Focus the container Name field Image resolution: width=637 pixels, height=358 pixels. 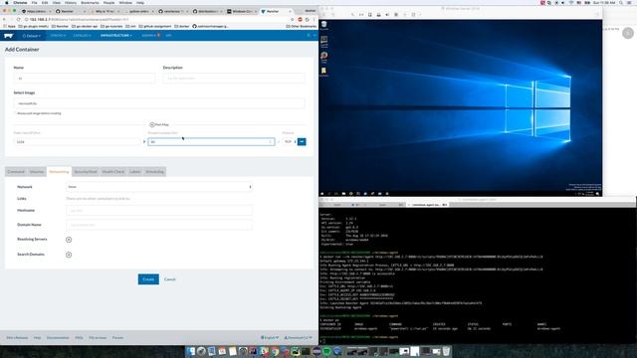pos(84,79)
